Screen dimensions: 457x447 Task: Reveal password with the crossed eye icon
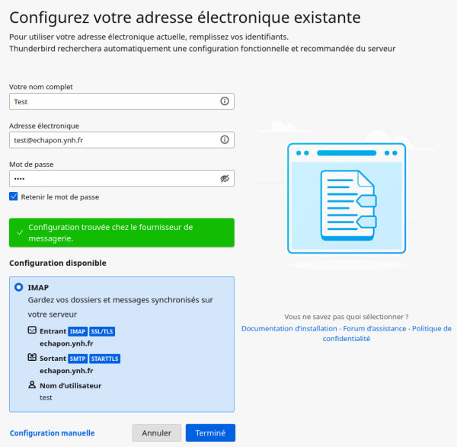point(225,178)
